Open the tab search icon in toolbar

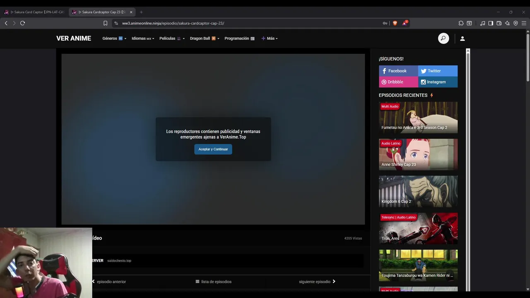469,23
